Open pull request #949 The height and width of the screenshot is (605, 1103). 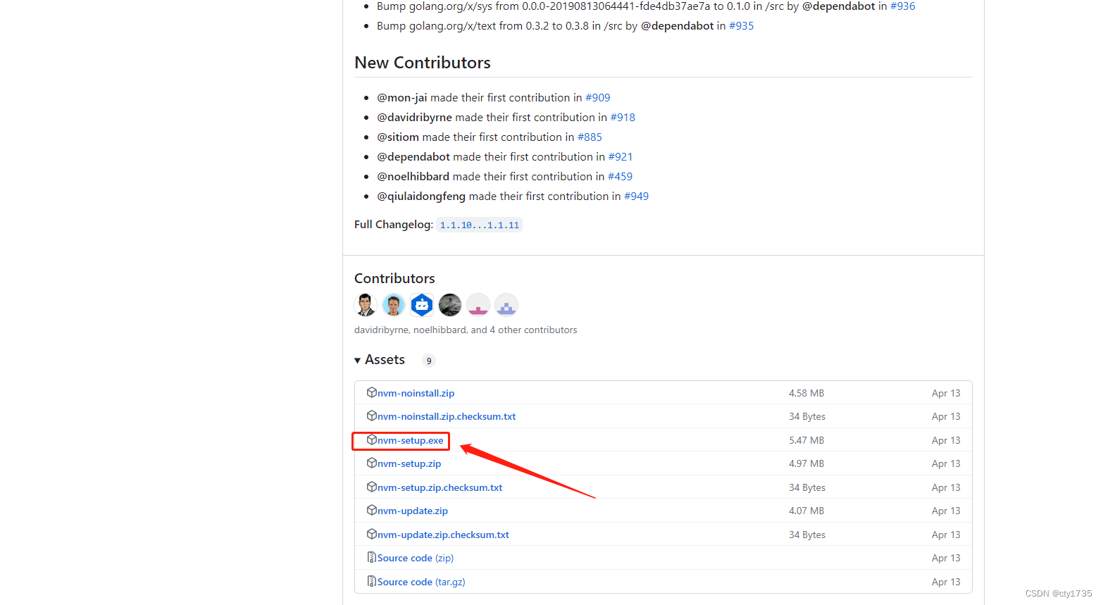637,197
